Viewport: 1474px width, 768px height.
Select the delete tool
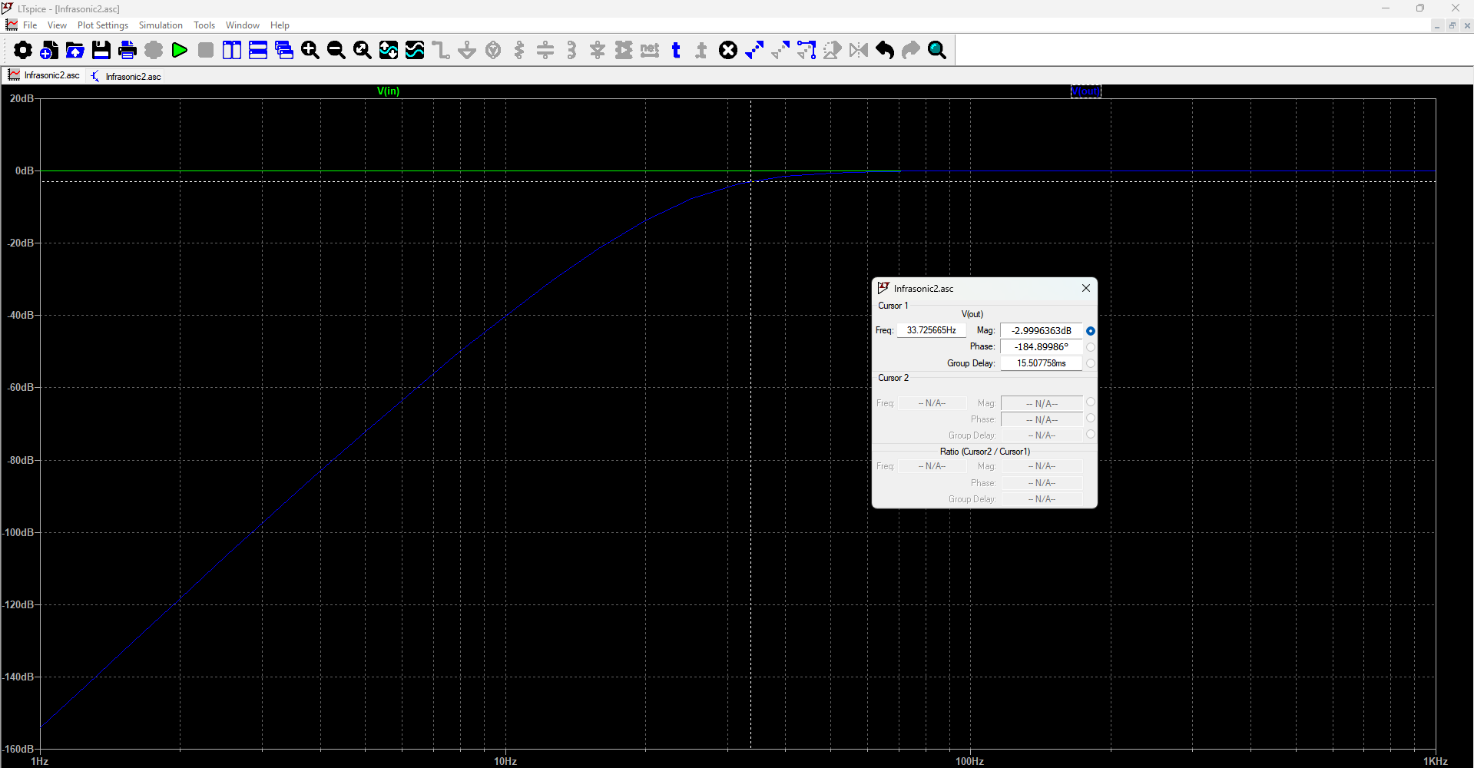click(727, 50)
